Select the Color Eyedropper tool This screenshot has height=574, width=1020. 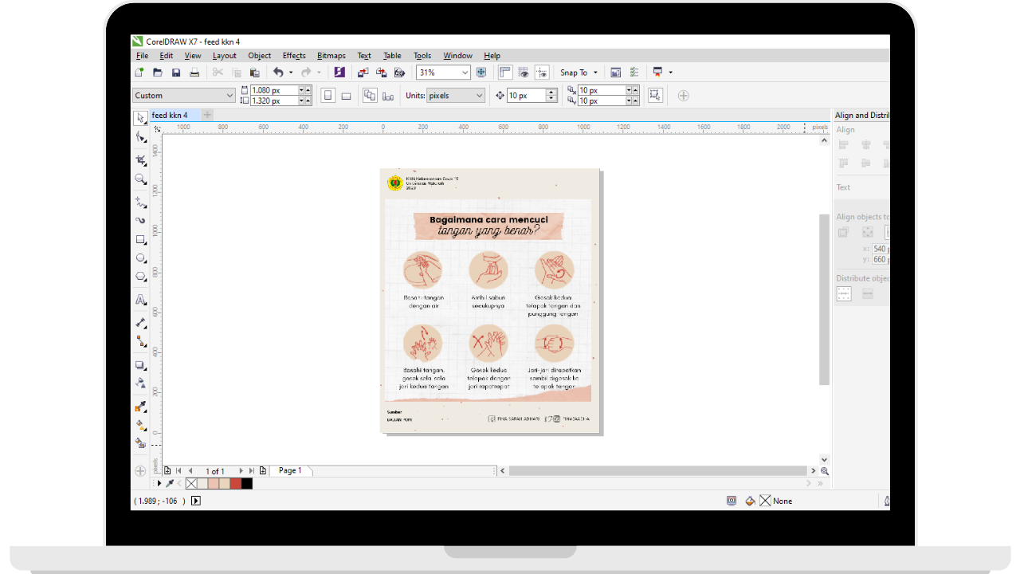coord(140,407)
